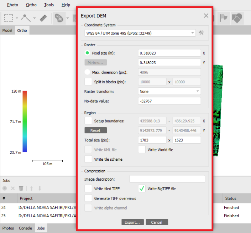Viewport: 251px width, 233px height.
Task: Open coordinate system settings tool icon
Action: tap(202, 33)
